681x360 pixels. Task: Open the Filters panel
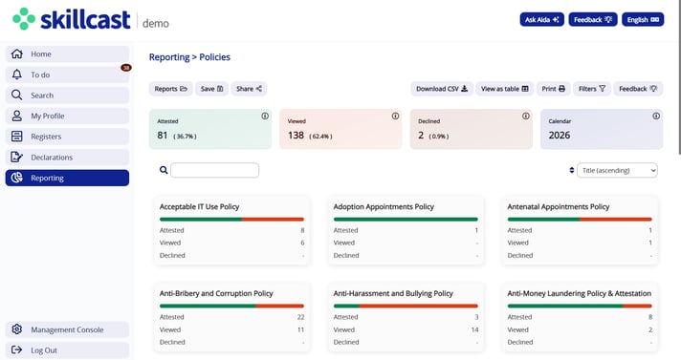592,89
